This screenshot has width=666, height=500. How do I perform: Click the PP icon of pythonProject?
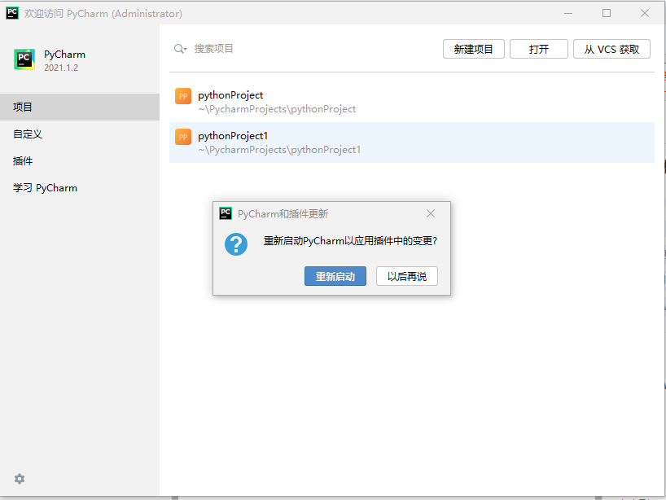click(183, 96)
